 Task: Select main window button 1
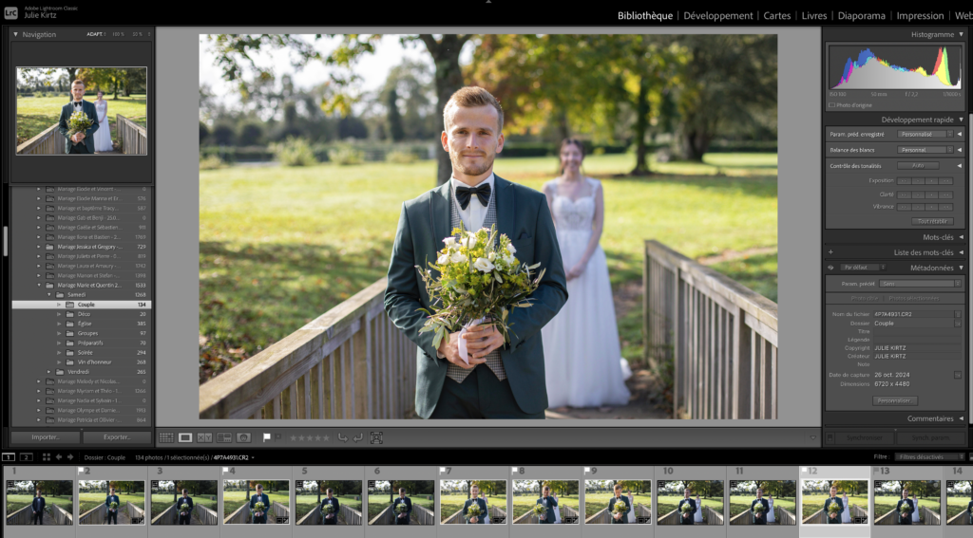(x=8, y=457)
